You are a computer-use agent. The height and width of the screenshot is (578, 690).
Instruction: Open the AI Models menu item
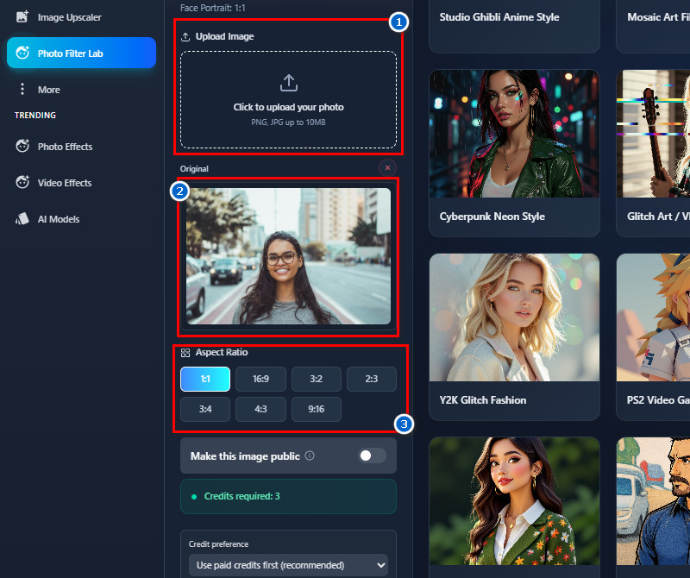pyautogui.click(x=58, y=219)
